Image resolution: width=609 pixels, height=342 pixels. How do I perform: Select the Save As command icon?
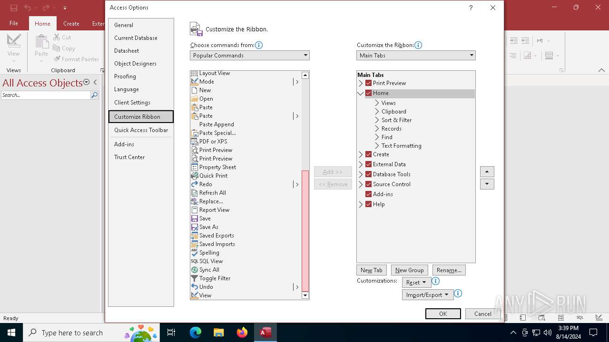tap(194, 227)
